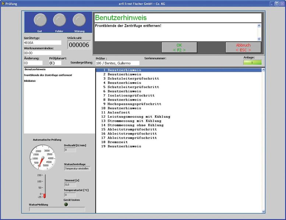286x220 pixels.
Task: Cancel with the Abbruch ESC button
Action: point(243,47)
